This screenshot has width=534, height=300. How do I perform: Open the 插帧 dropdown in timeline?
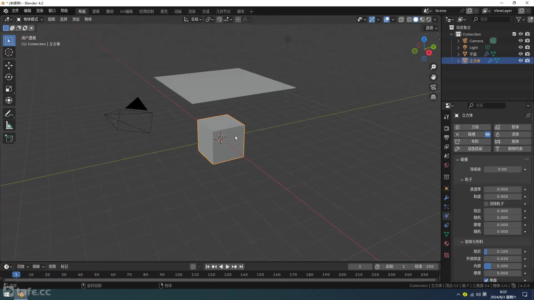point(38,267)
